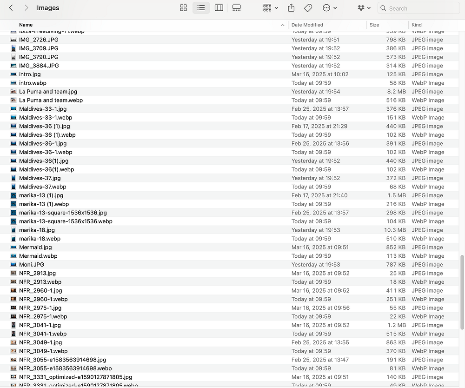Toggle the sort direction arrow in Name column
This screenshot has height=388, width=465.
tap(283, 25)
